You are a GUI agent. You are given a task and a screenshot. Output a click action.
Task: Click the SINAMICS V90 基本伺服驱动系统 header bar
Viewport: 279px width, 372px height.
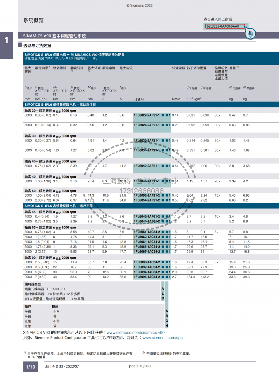tap(54, 36)
